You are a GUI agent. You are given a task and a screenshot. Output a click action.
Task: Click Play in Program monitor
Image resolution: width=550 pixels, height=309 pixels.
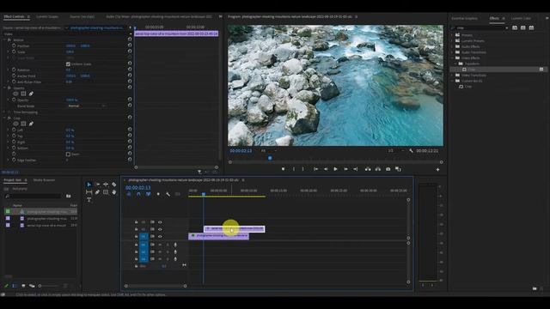(335, 169)
